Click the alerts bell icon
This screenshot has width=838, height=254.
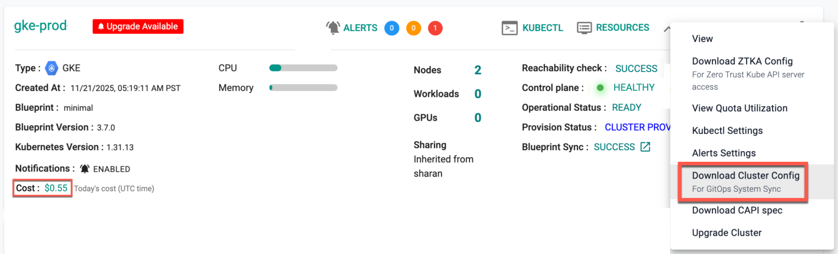[x=333, y=28]
